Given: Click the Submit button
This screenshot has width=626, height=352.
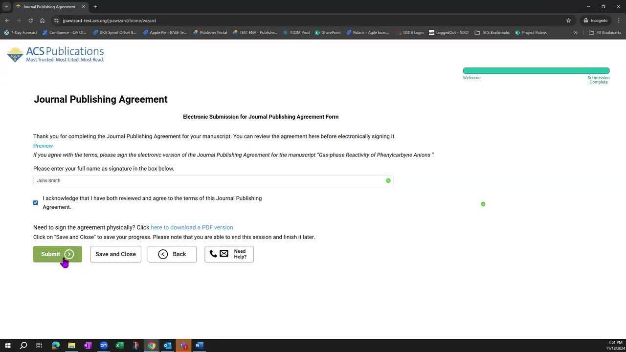Looking at the screenshot, I should coord(57,254).
